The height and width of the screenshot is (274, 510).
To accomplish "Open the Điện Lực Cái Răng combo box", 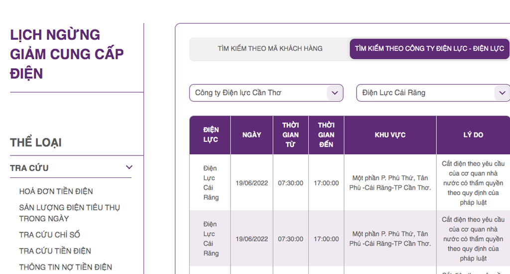I will [x=426, y=93].
